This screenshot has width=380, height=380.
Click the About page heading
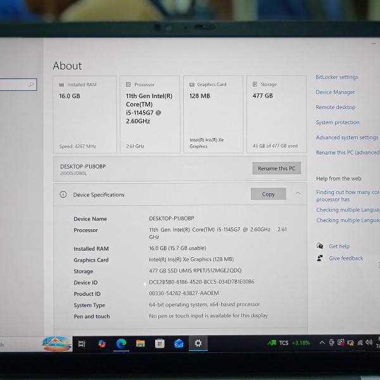pos(67,66)
